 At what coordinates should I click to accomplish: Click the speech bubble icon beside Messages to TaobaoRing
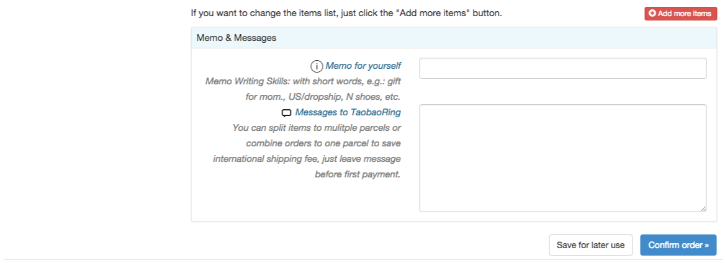[287, 113]
